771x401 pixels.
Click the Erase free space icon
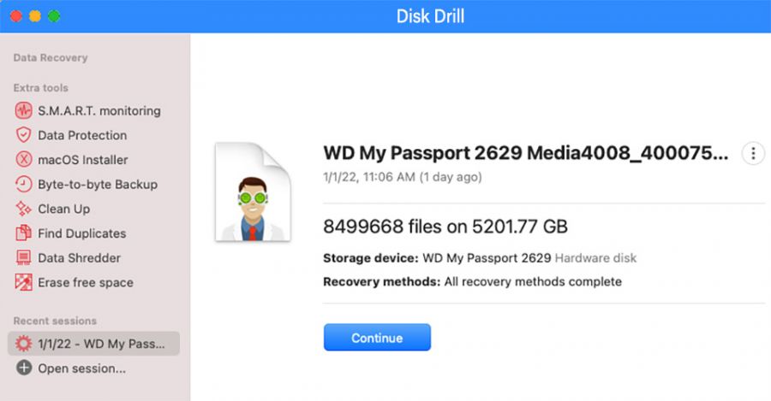23,282
